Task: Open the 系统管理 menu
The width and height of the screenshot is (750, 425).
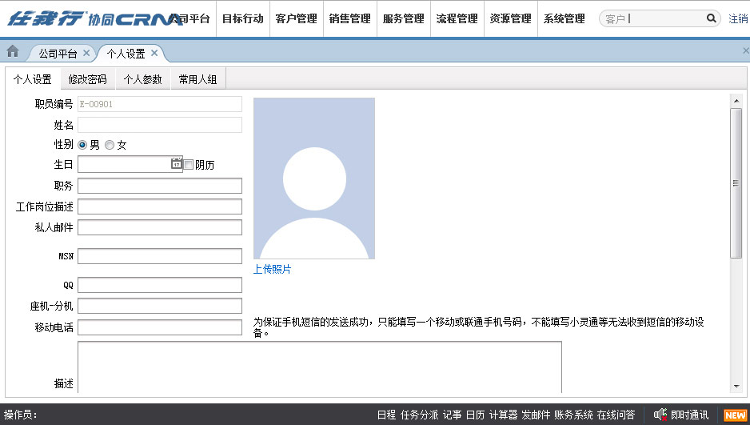Action: 564,18
